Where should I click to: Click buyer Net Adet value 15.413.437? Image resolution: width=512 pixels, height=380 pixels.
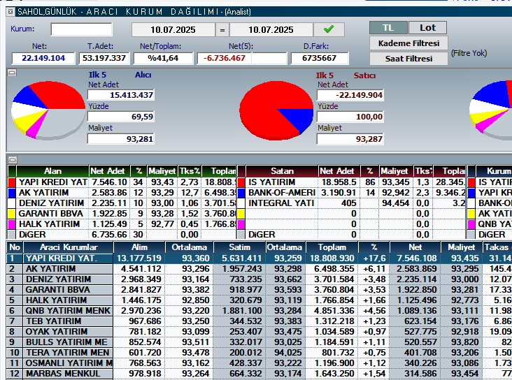click(120, 95)
